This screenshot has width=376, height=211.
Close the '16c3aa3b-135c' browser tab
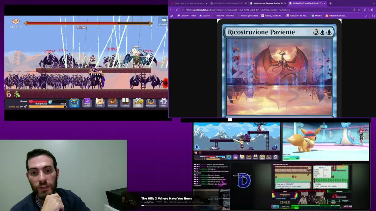pos(324,3)
